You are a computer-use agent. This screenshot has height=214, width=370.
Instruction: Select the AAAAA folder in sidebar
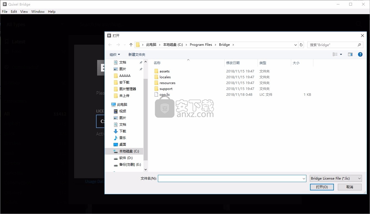click(125, 76)
